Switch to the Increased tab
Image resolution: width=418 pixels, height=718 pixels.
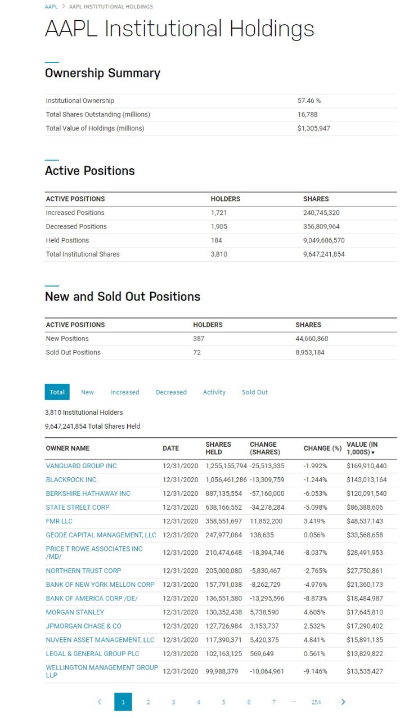[x=124, y=392]
